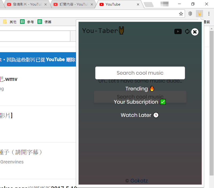214x188 pixels.
Task: Open the 種子（請開字幕）video
Action: click(21, 152)
